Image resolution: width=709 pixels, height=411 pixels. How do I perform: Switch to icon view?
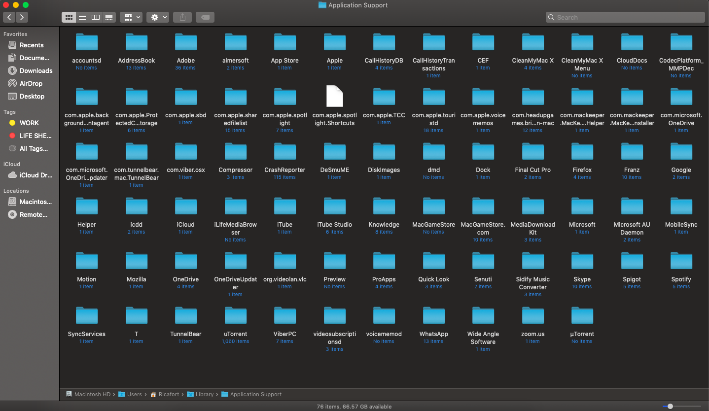tap(69, 17)
